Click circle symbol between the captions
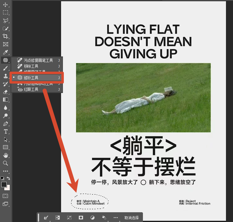This screenshot has width=233, height=222. (143, 182)
